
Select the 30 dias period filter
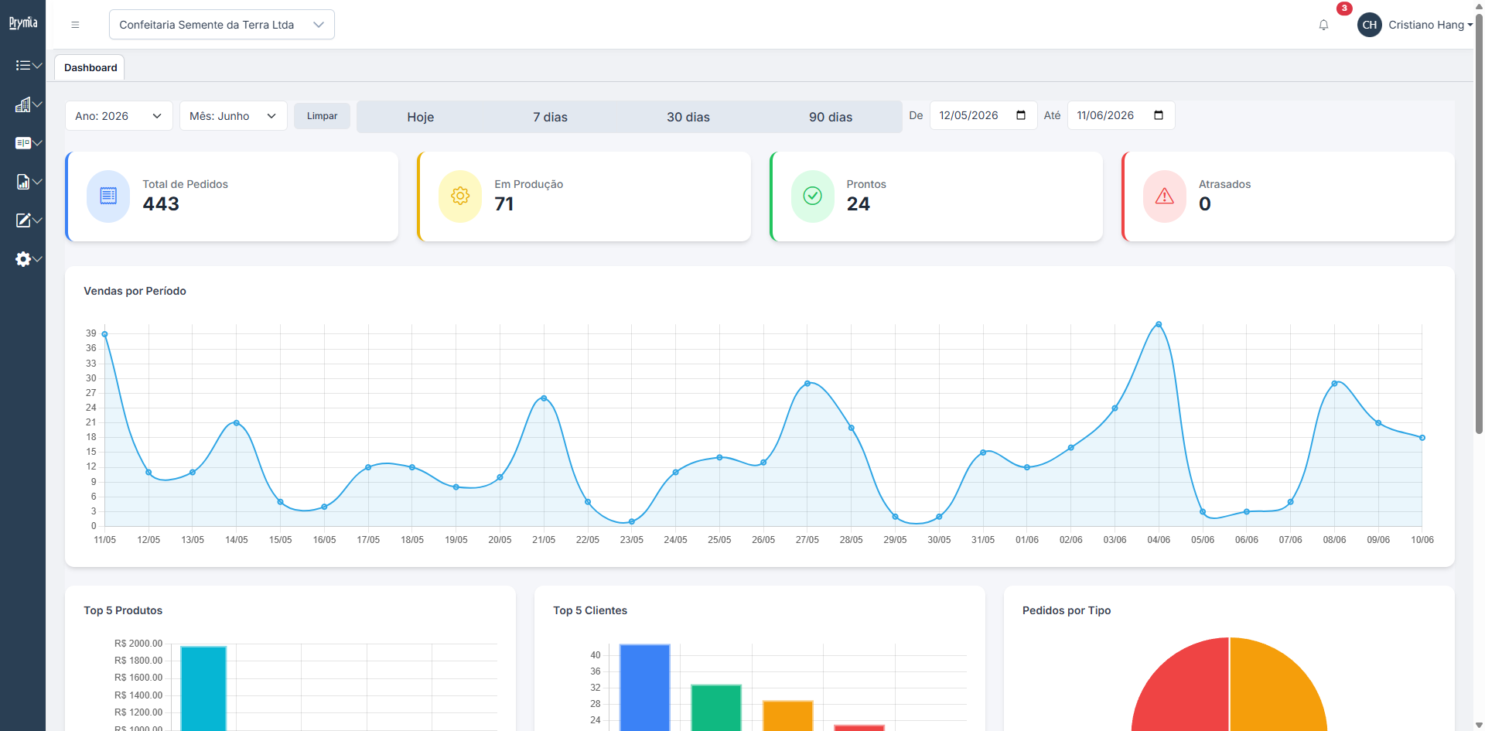(688, 117)
